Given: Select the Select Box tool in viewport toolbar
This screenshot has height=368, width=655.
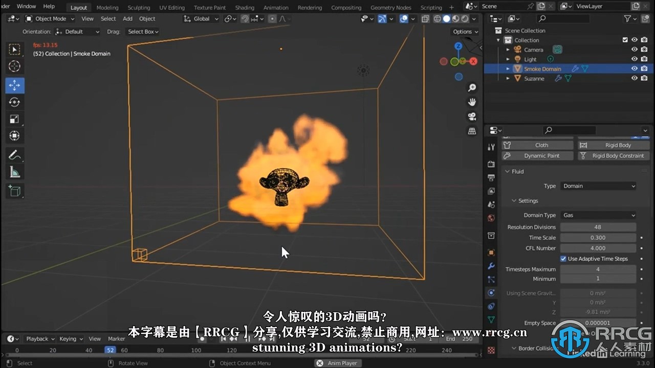Looking at the screenshot, I should coord(15,50).
